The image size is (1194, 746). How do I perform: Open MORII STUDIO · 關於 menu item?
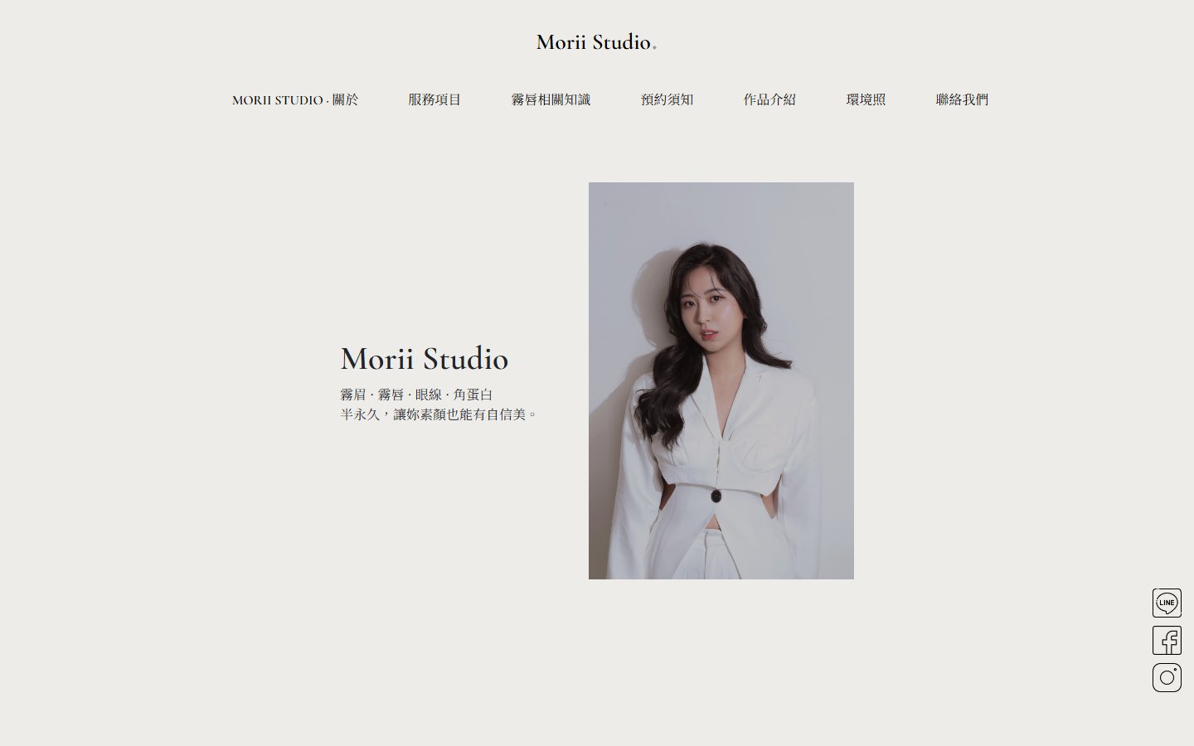[x=295, y=99]
